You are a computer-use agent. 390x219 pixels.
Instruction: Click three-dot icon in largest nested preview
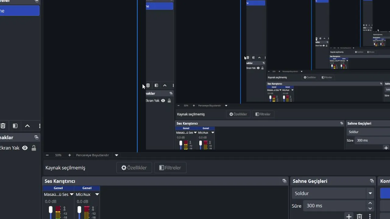pos(173,85)
